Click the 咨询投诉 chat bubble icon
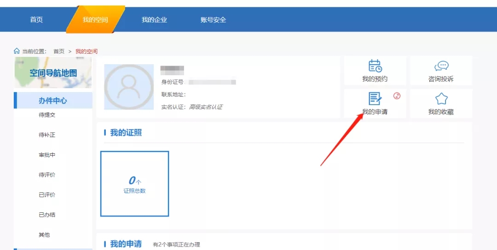Screen dimensions: 497x250 tap(441, 66)
